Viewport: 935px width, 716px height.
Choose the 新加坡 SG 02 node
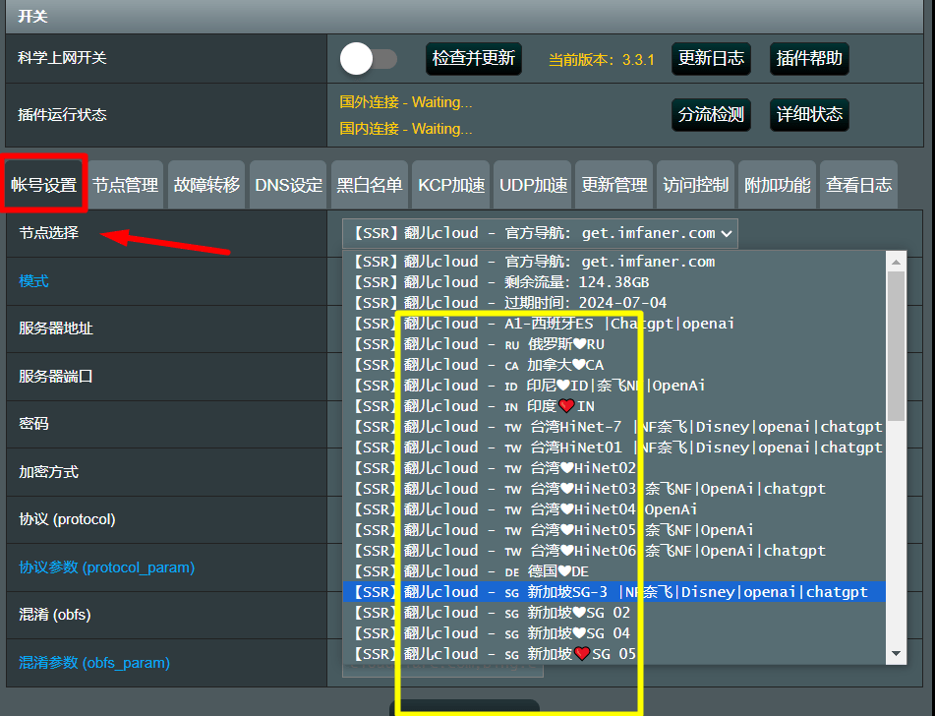614,613
